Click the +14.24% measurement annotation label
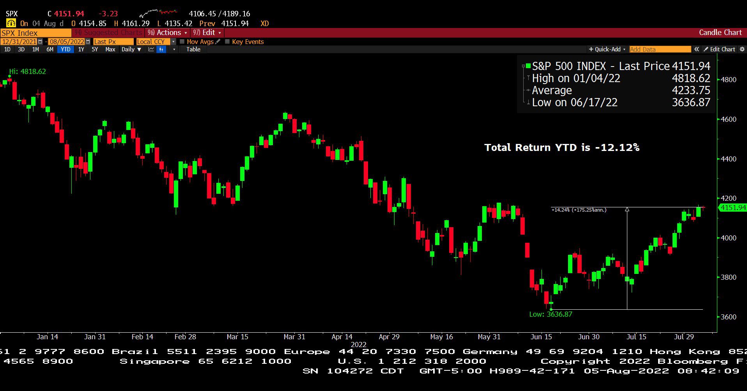Viewport: 747px width, 391px height. click(x=579, y=210)
